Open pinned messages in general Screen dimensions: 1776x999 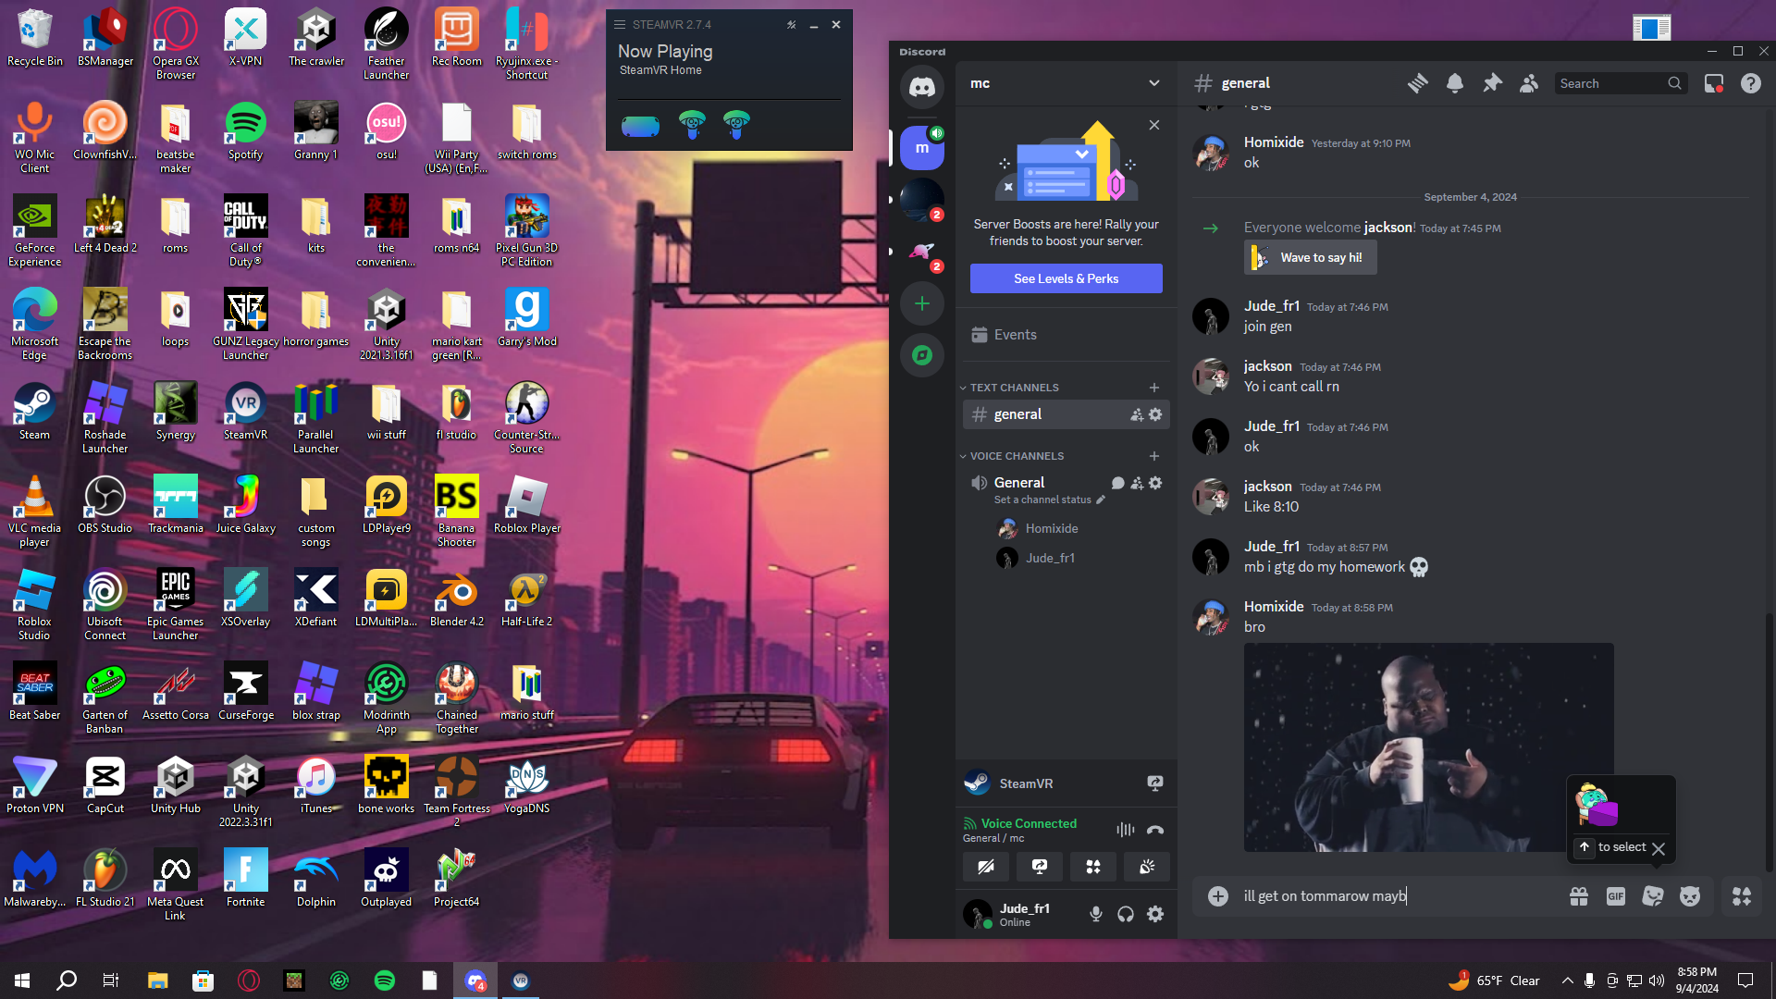(1492, 83)
